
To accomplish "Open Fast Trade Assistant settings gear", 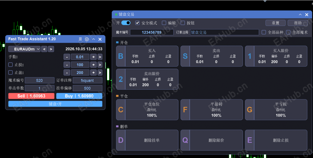I will coord(87,39).
